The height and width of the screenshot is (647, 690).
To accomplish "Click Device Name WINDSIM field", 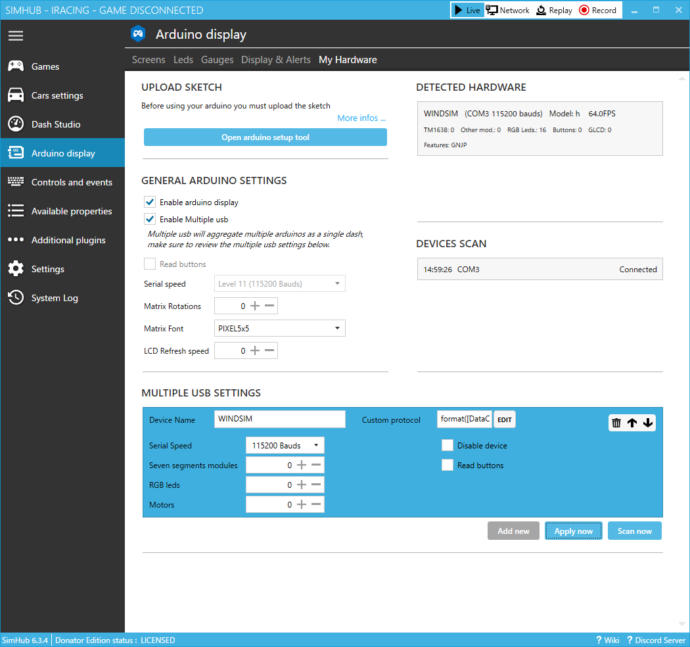I will pos(280,419).
